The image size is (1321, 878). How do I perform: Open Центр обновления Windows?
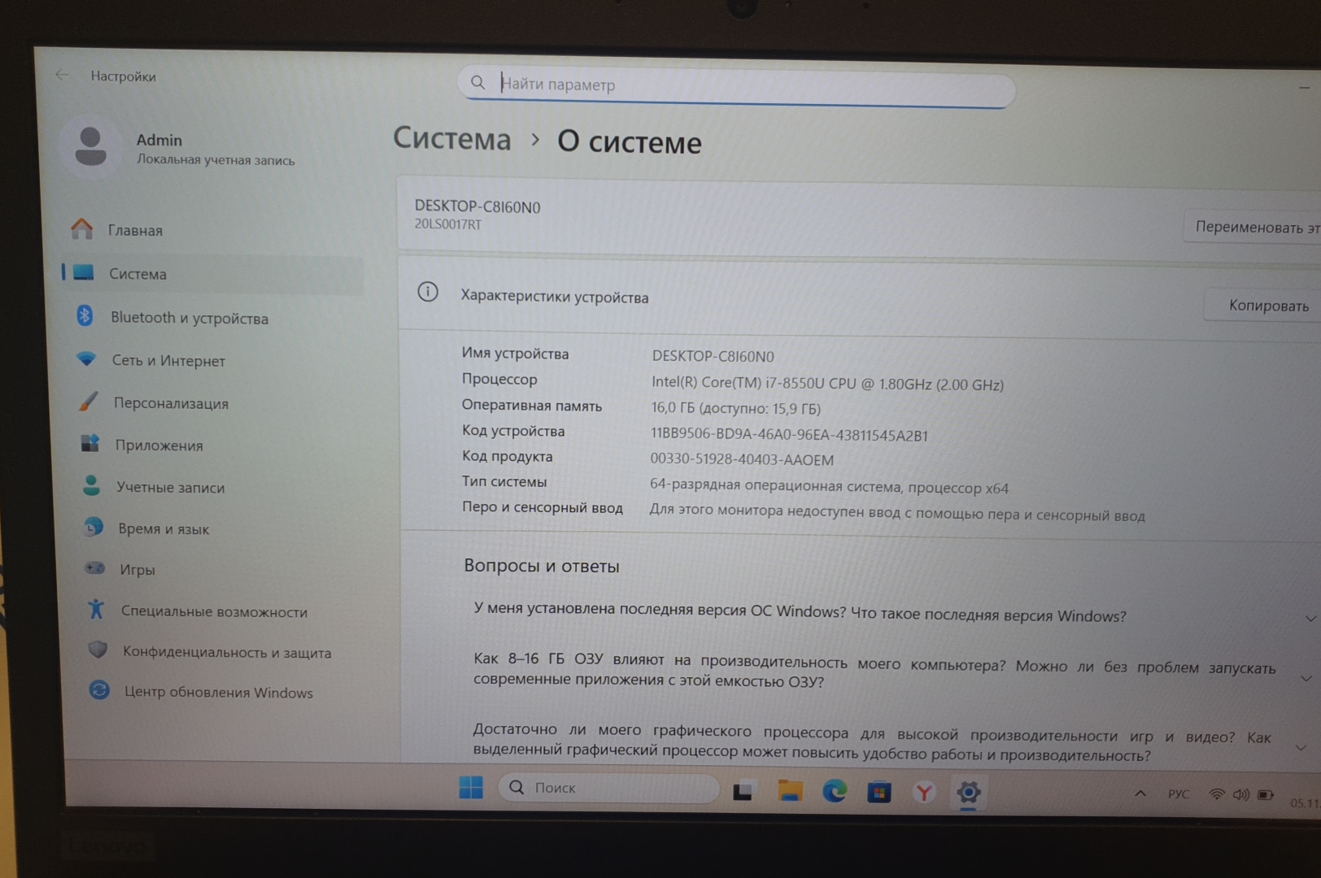[x=218, y=692]
